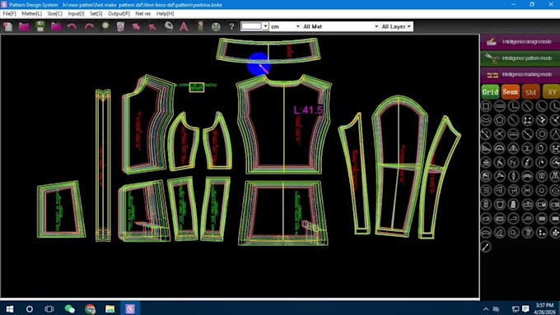Select the node points square tool
560x315 pixels.
[x=527, y=120]
